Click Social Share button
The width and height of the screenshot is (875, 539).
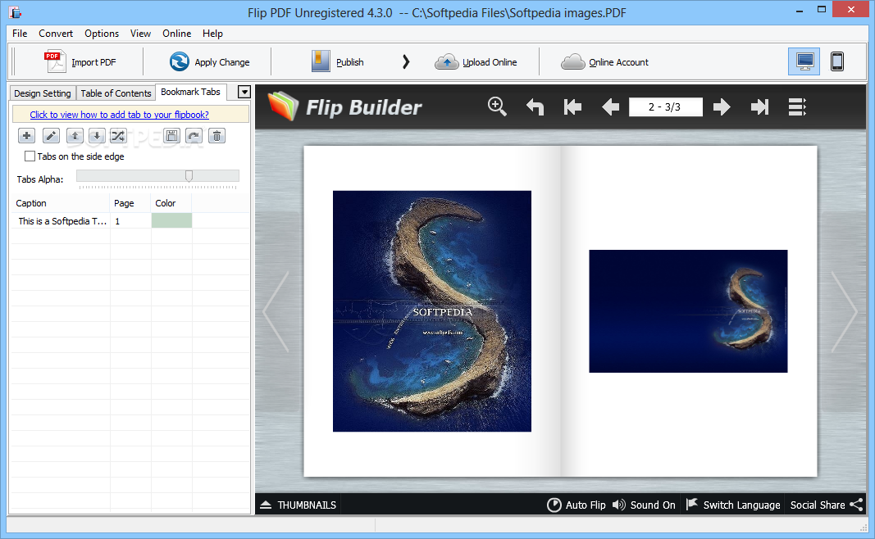click(x=827, y=505)
